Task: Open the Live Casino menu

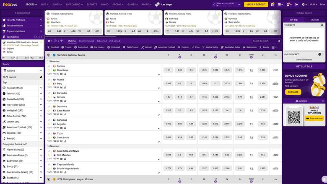Action: click(74, 4)
